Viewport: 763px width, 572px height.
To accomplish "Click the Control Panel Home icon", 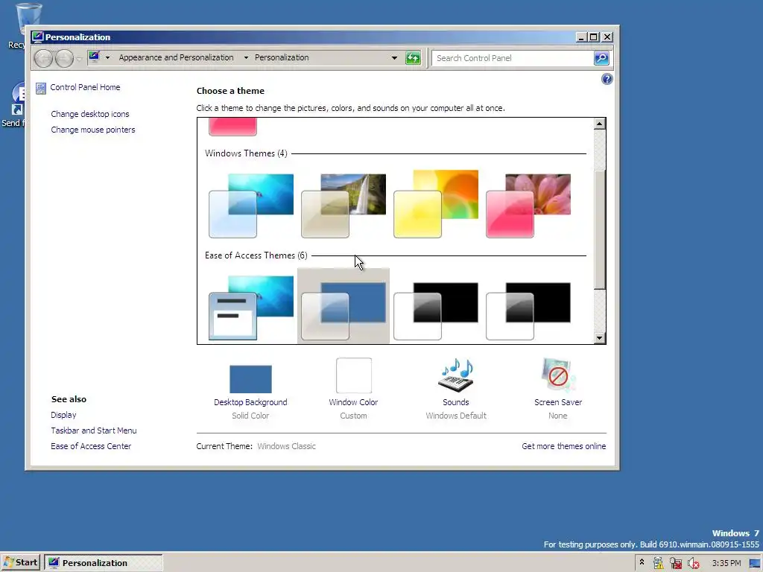I will tap(41, 88).
